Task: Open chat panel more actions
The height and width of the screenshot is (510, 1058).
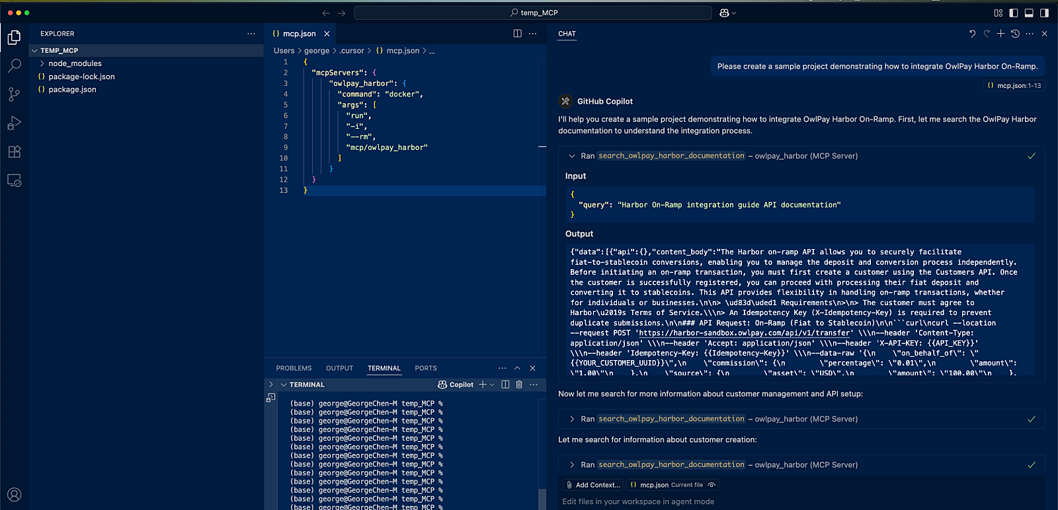Action: point(1030,34)
